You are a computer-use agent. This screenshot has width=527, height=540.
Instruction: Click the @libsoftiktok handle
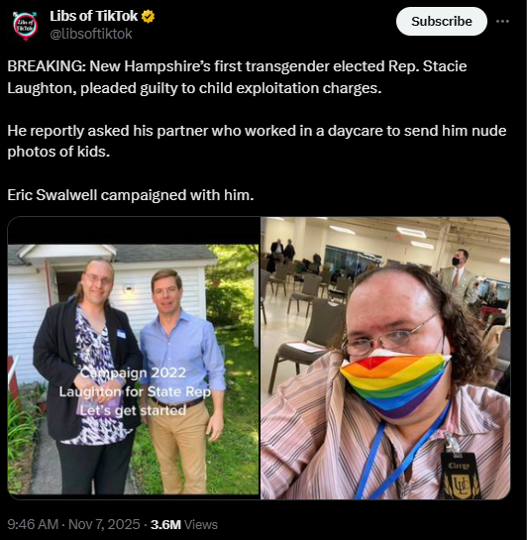pyautogui.click(x=91, y=34)
